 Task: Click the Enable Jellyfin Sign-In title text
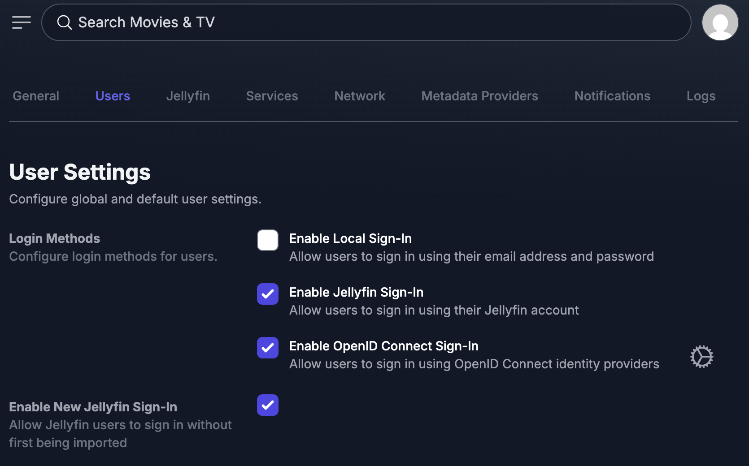[x=356, y=292]
